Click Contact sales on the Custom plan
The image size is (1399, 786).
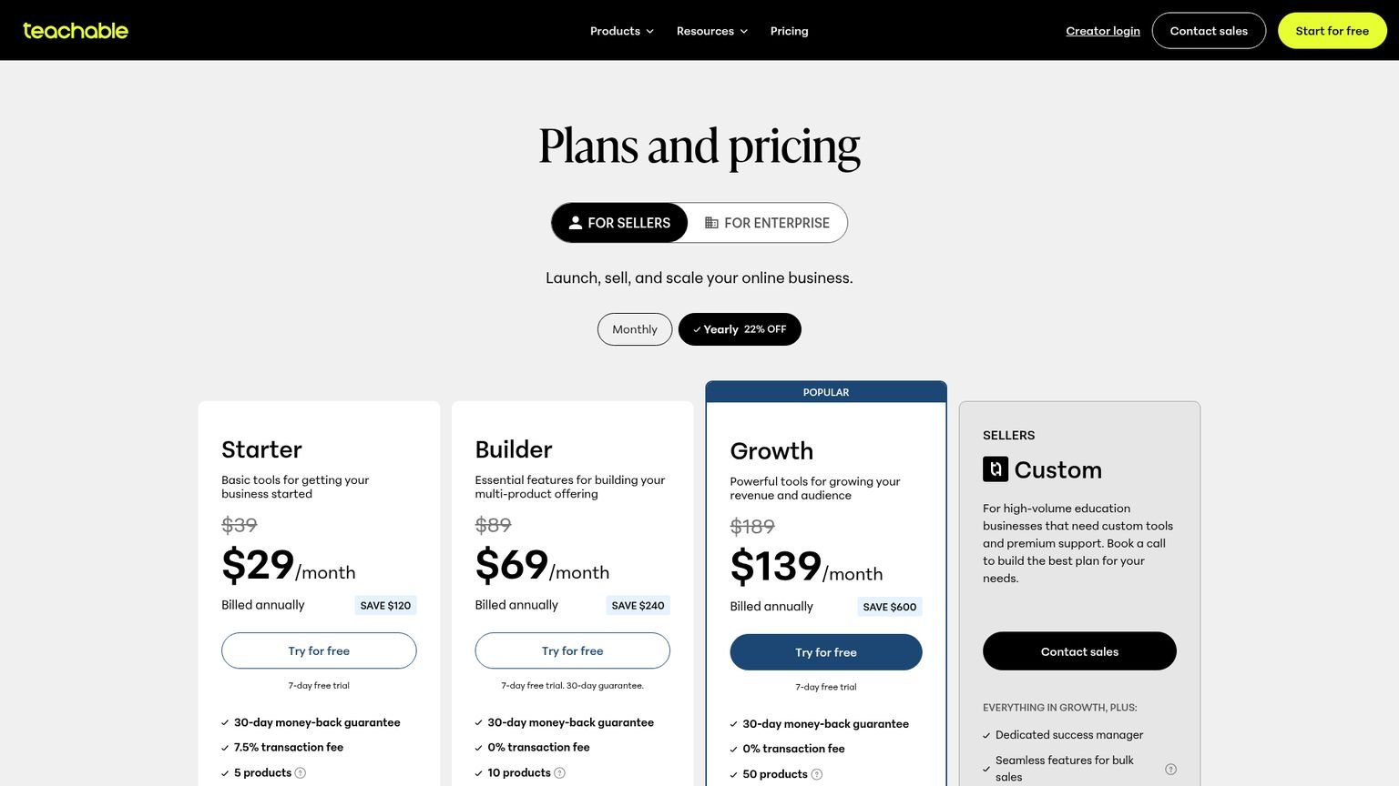click(1079, 650)
